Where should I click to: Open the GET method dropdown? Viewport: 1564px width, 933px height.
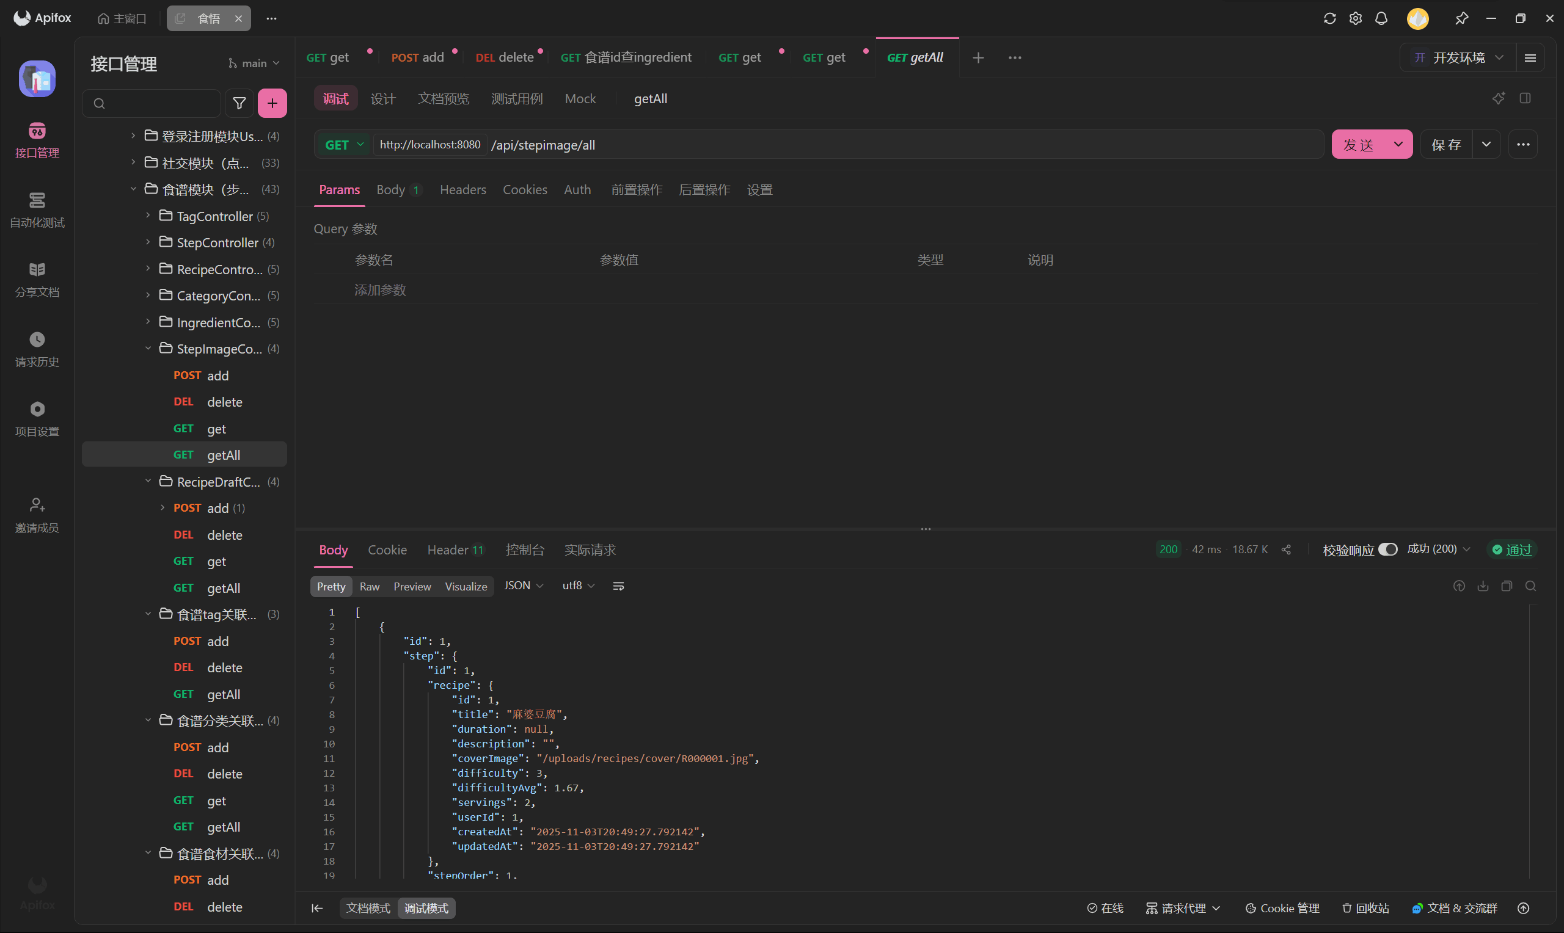344,145
